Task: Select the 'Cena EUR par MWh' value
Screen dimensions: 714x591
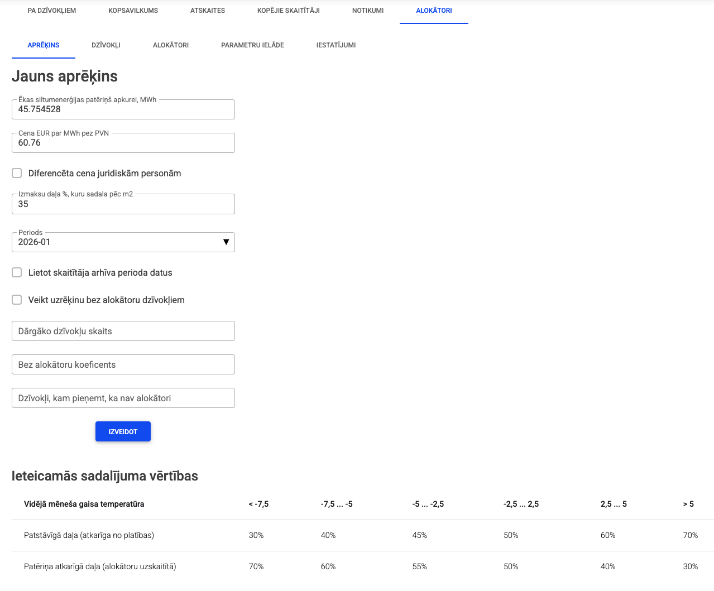Action: pyautogui.click(x=123, y=142)
